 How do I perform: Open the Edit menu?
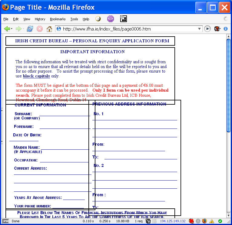(x=16, y=19)
